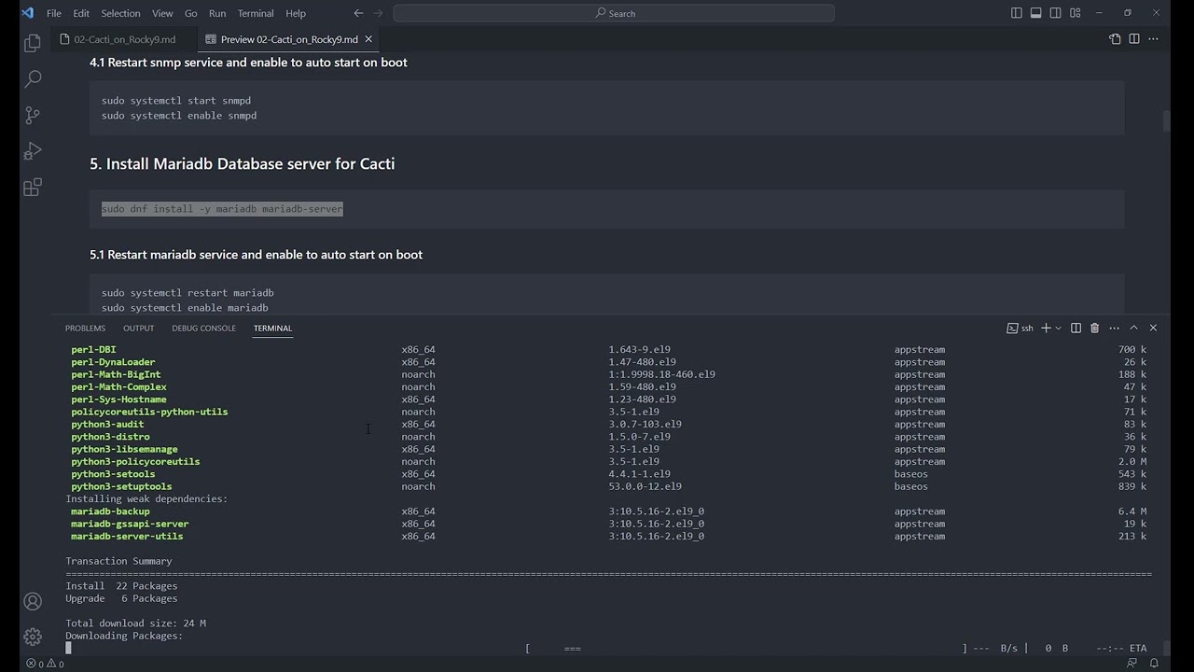1194x672 pixels.
Task: Kill the terminal with trash icon
Action: [x=1094, y=329]
